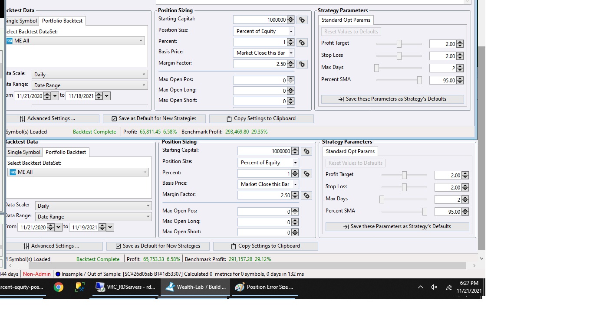Toggle Save as Default for New Strategies, upper panel
Image resolution: width=593 pixels, height=333 pixels.
pyautogui.click(x=154, y=118)
